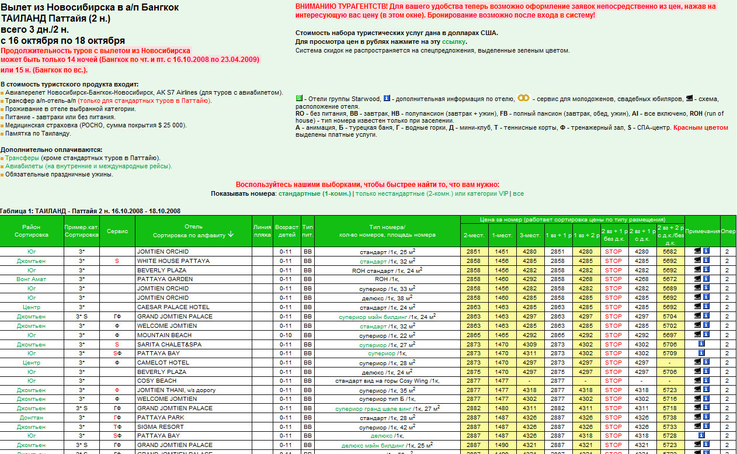View scheme icon for CAESAR PALACE HOTEL
Screen dimensions: 737x454
pyautogui.click(x=697, y=307)
